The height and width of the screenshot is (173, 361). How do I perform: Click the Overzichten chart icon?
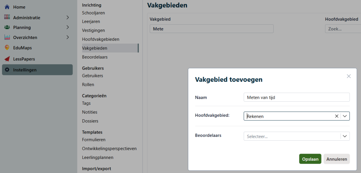point(7,37)
